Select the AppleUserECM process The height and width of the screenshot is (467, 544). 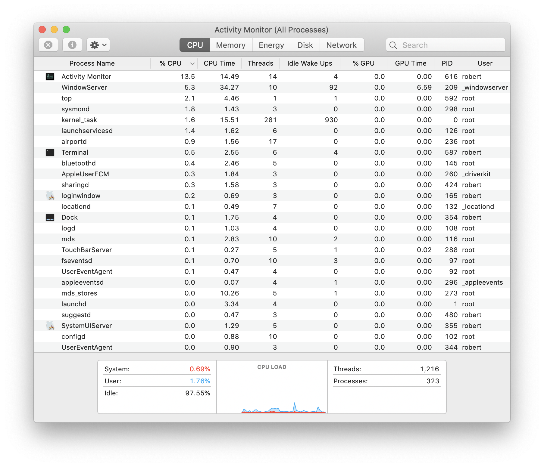272,174
